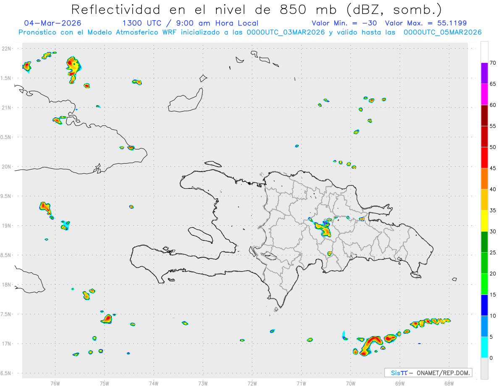This screenshot has width=504, height=389.
Task: Click the '21N' latitude label
Action: tap(7, 108)
